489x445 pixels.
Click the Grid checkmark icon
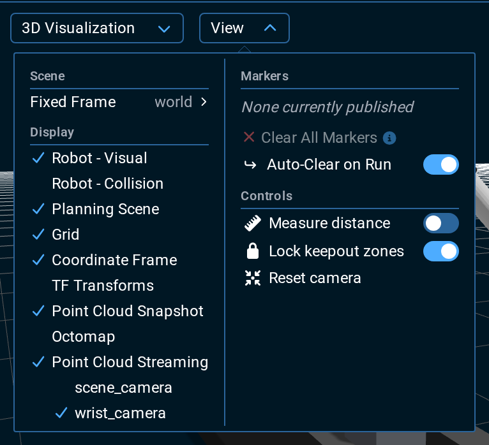click(38, 235)
